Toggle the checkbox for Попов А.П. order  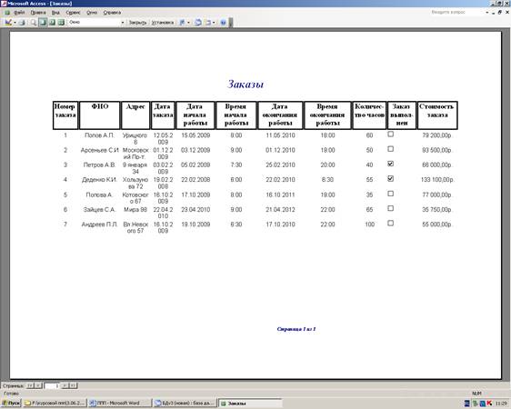pyautogui.click(x=390, y=135)
